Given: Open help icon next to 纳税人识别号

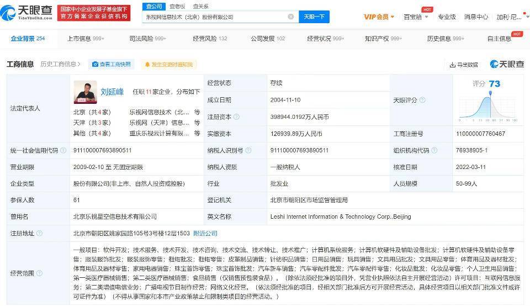Looking at the screenshot, I should coord(248,150).
